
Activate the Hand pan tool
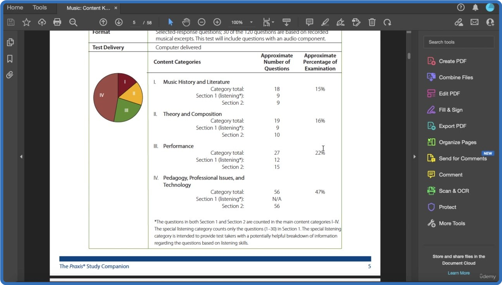click(186, 22)
